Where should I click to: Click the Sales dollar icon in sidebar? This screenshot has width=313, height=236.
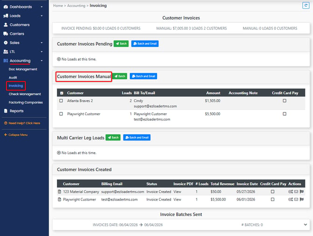click(6, 42)
